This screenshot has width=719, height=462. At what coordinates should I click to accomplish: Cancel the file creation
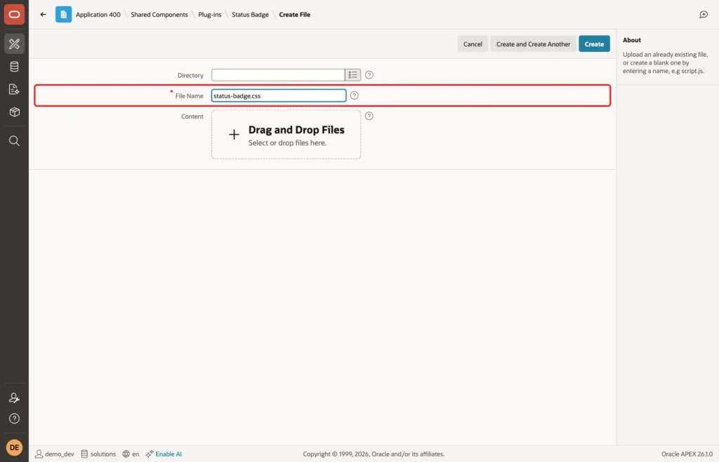click(x=473, y=44)
